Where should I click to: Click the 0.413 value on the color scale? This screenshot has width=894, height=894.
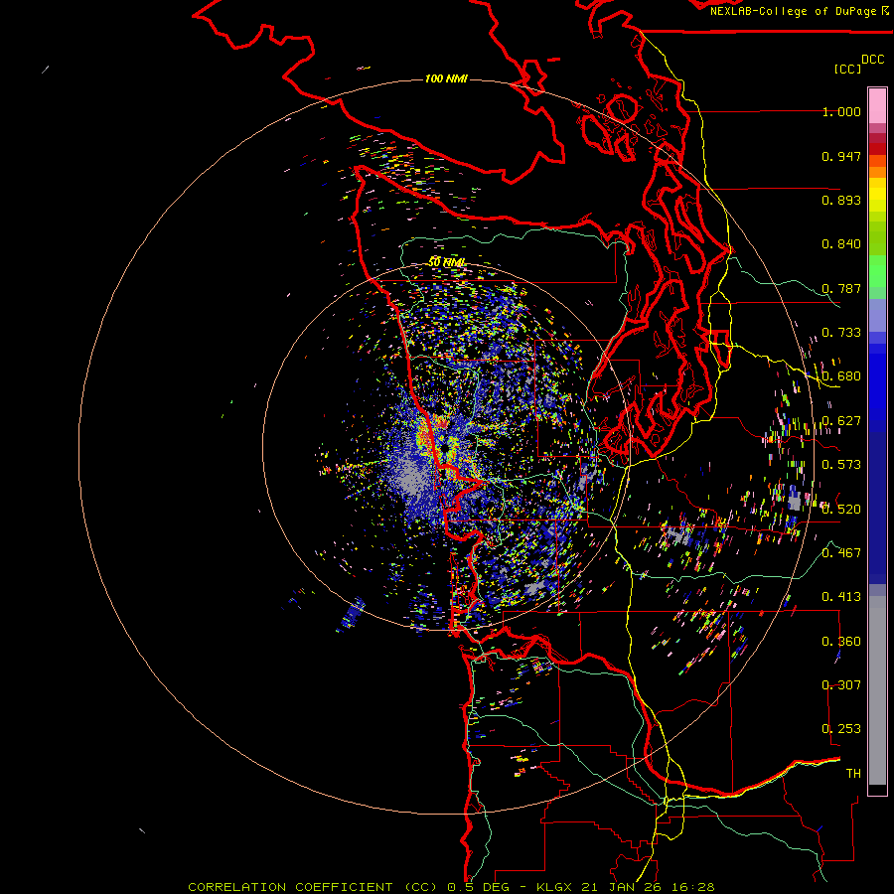[841, 597]
